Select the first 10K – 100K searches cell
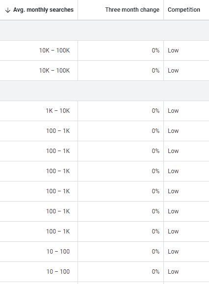 point(54,51)
